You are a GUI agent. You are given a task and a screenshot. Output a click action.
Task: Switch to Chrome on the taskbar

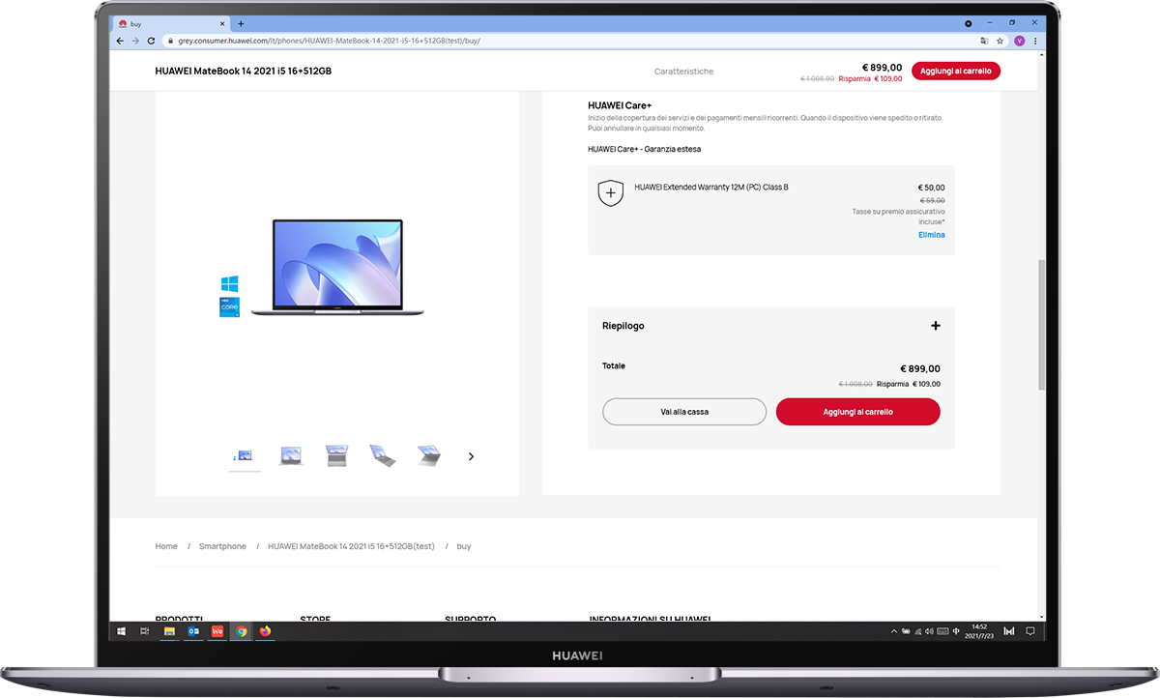pyautogui.click(x=242, y=631)
